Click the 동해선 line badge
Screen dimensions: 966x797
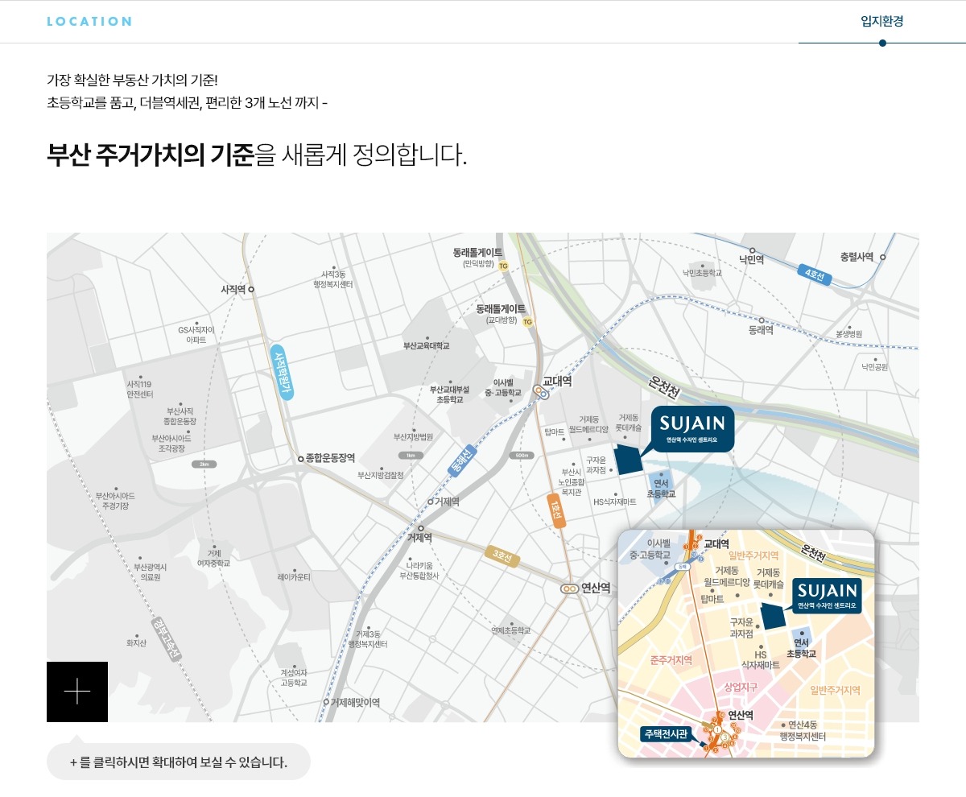pyautogui.click(x=463, y=461)
